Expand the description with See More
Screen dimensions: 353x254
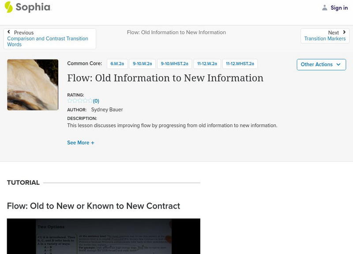tap(81, 142)
